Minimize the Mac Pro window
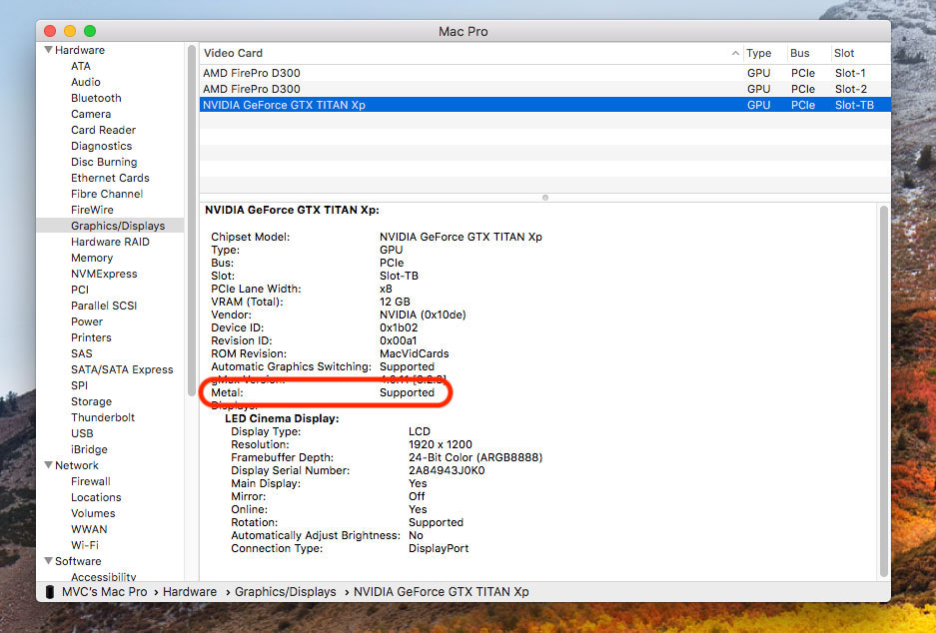Screen dimensions: 936x633 tap(70, 31)
